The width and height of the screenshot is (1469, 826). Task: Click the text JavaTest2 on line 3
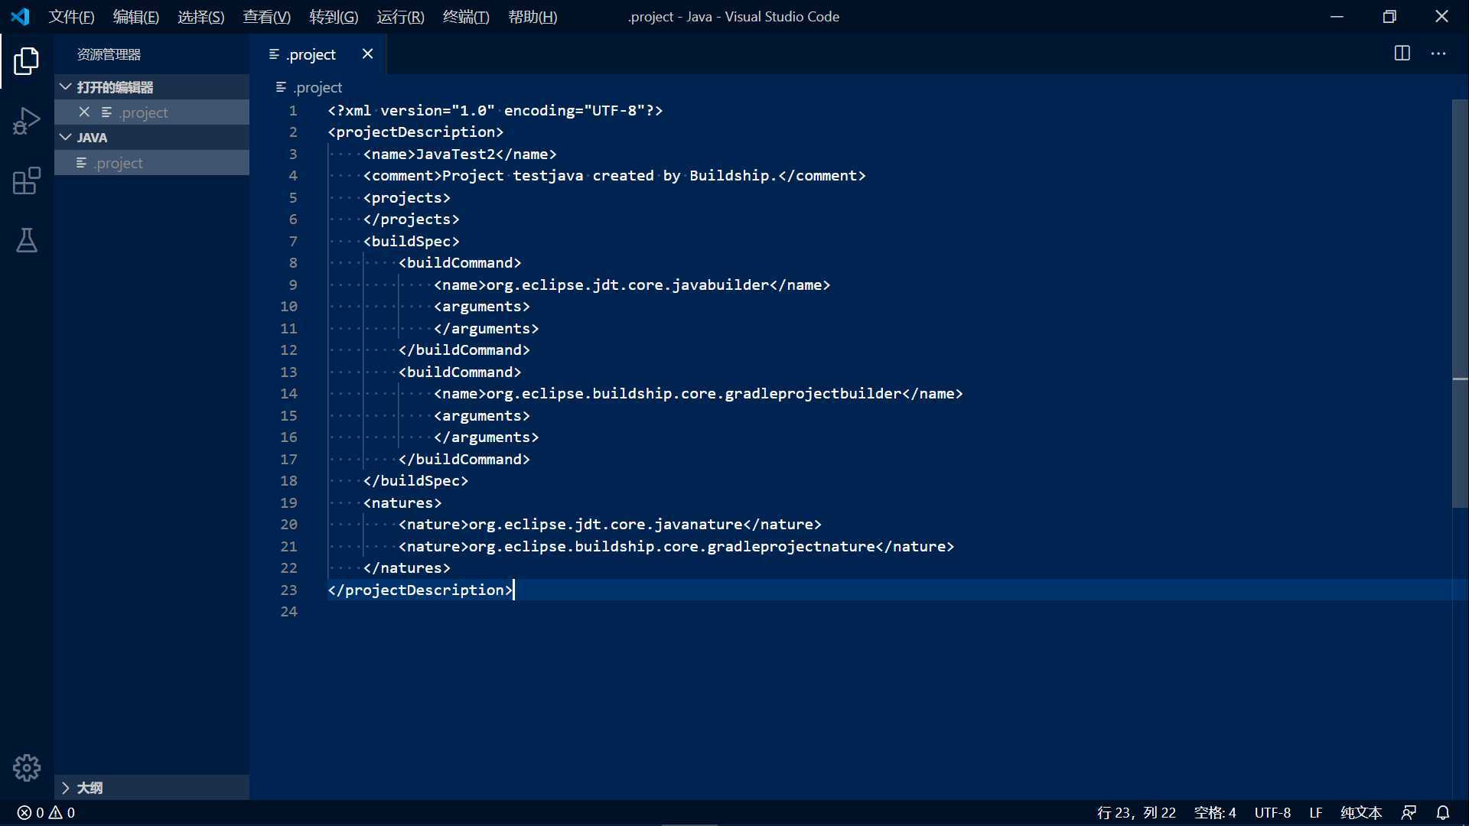click(456, 154)
